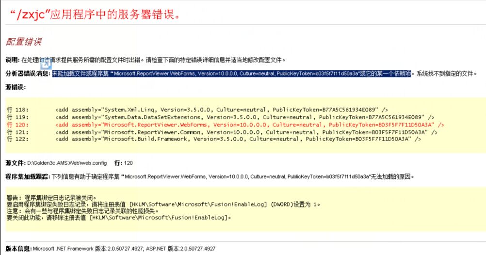486x255 pixels.
Task: Select source line 118 with System.Xml.Linq
Action: [197, 110]
